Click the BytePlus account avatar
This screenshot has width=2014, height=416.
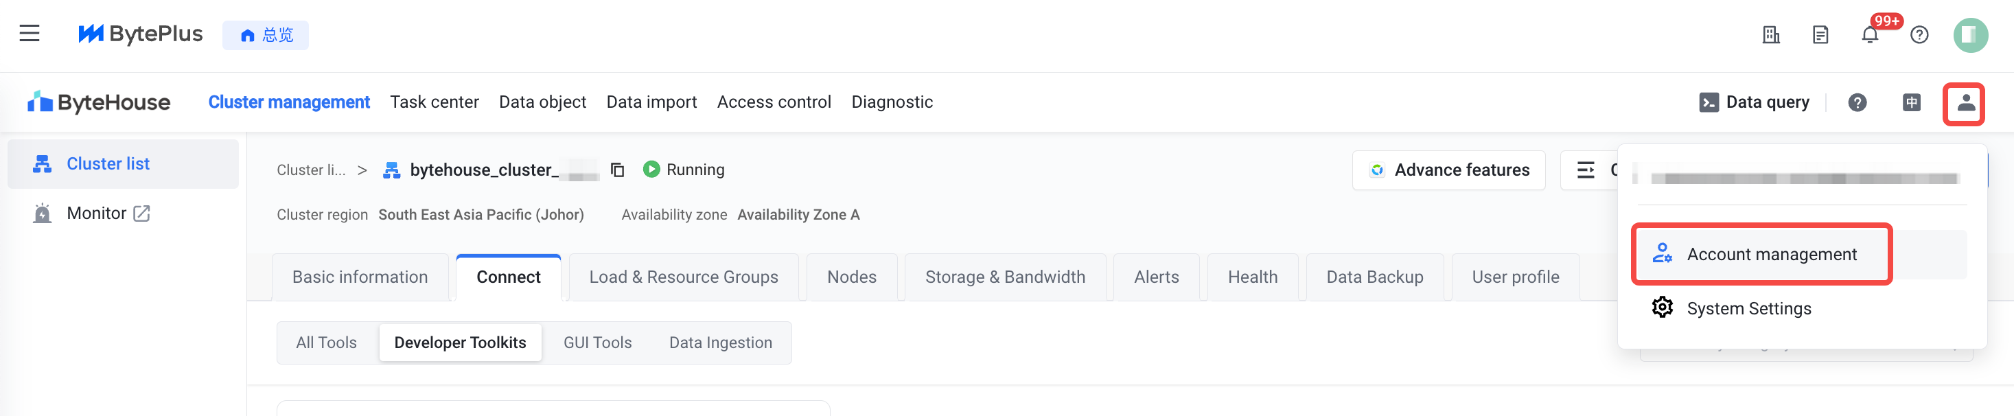click(x=1970, y=35)
